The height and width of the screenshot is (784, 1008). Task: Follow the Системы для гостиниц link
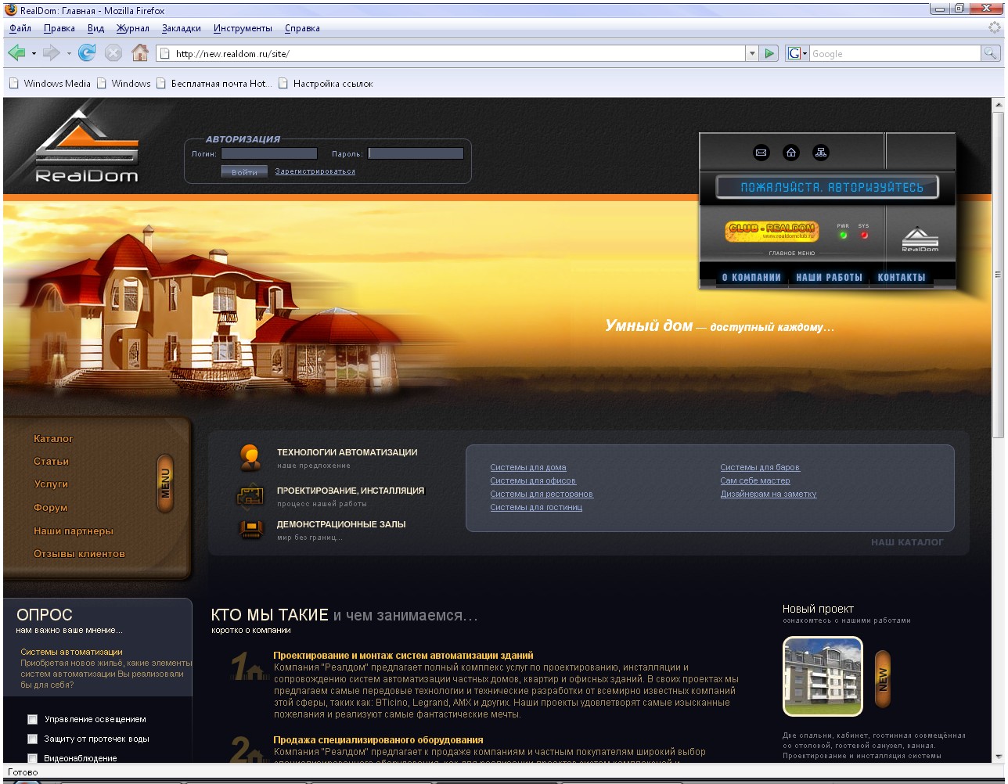click(x=536, y=508)
